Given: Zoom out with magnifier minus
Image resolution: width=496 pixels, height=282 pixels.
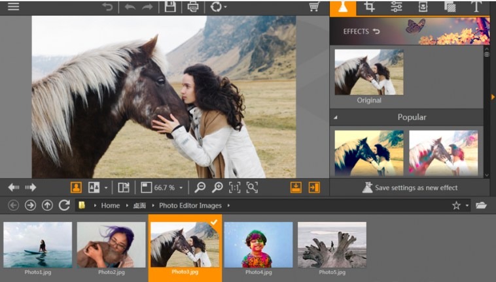Looking at the screenshot, I should pos(200,187).
